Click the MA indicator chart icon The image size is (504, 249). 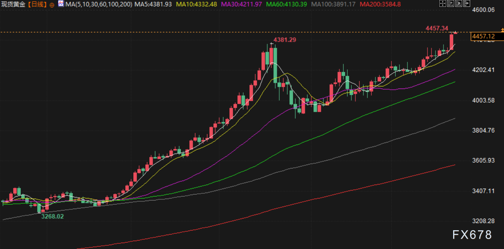point(60,4)
